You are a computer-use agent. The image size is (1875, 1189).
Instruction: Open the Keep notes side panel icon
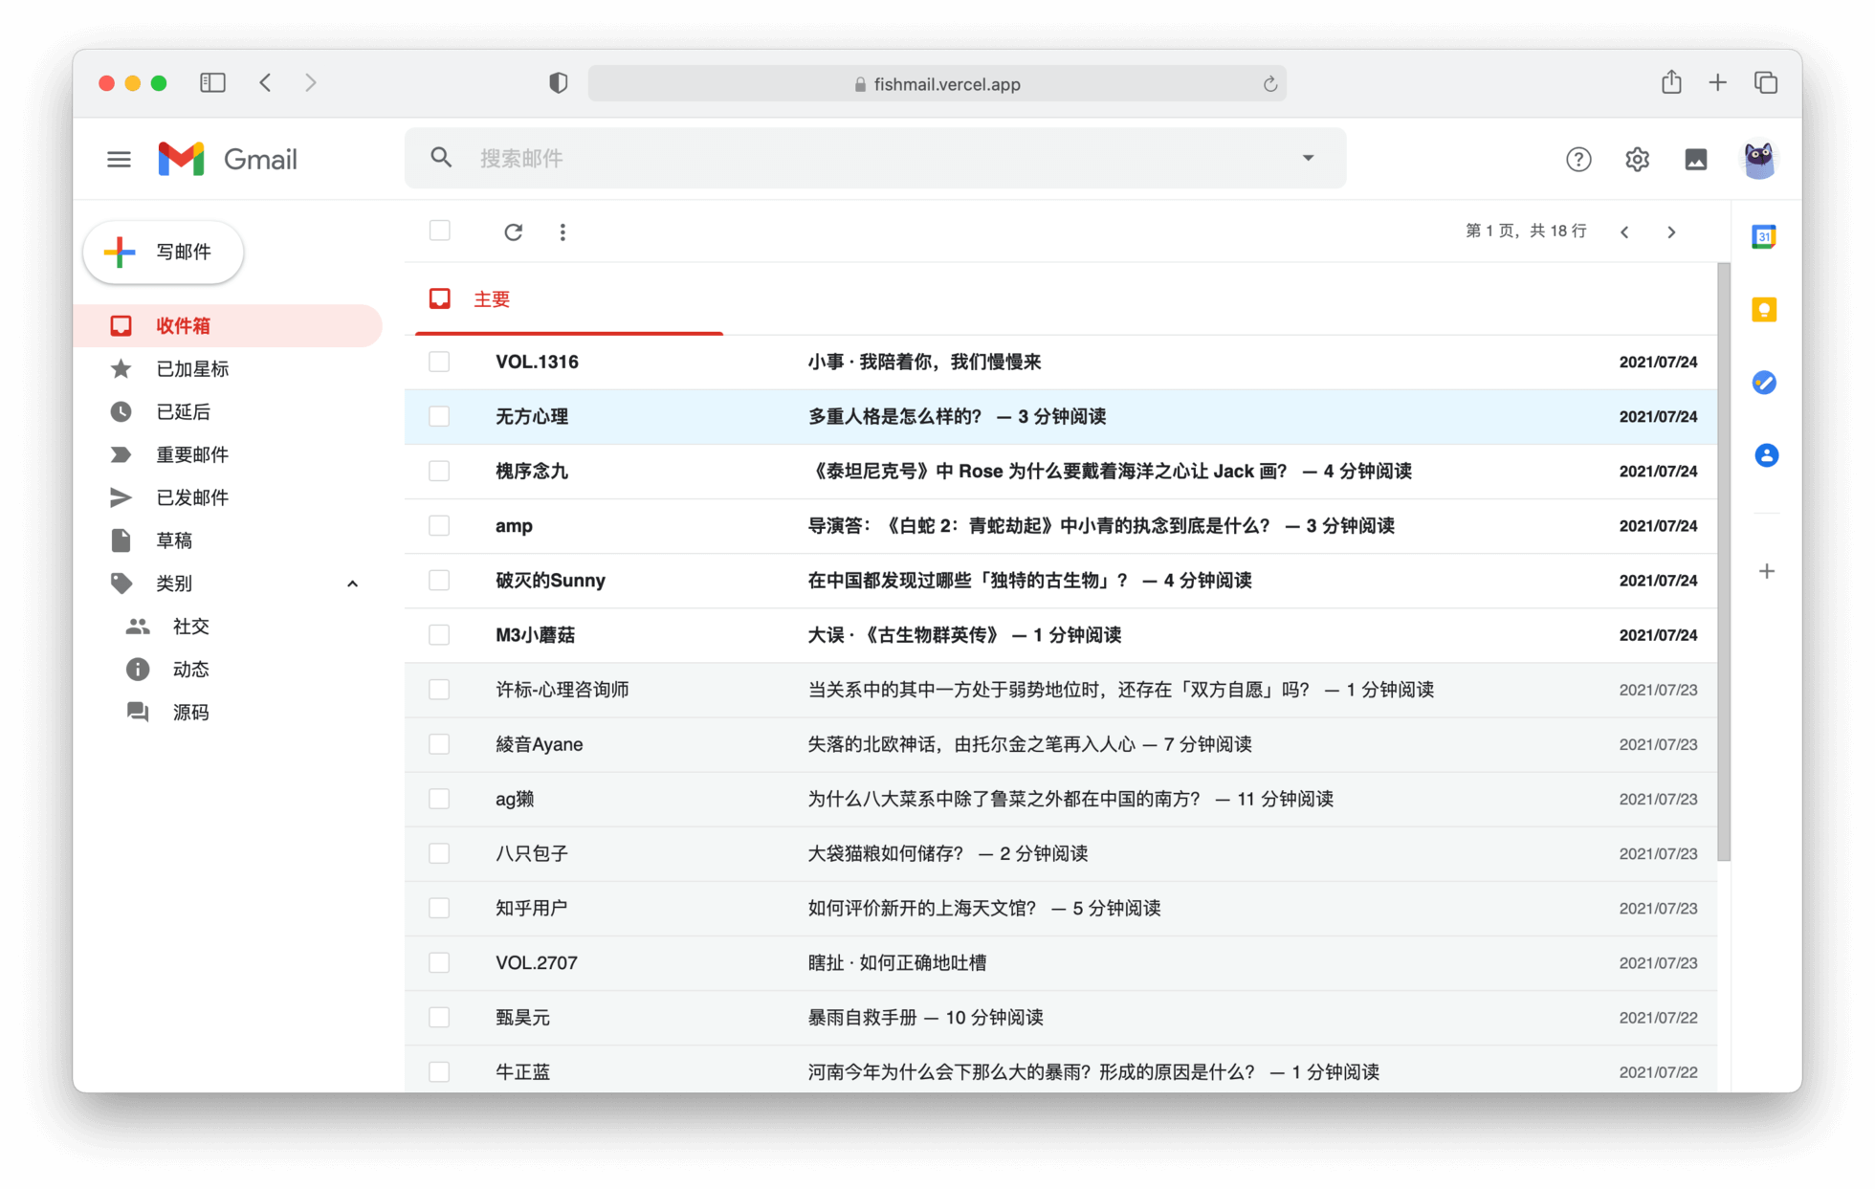1764,310
